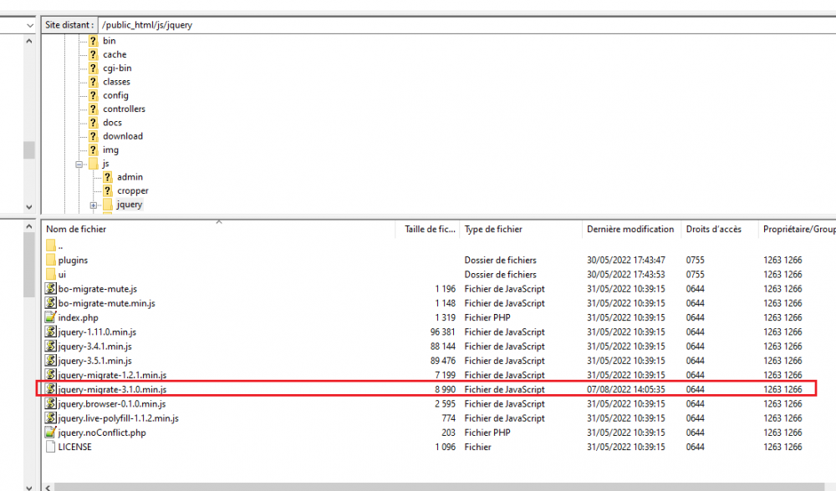The height and width of the screenshot is (491, 836).
Task: Click the docs folder icon
Action: point(94,123)
